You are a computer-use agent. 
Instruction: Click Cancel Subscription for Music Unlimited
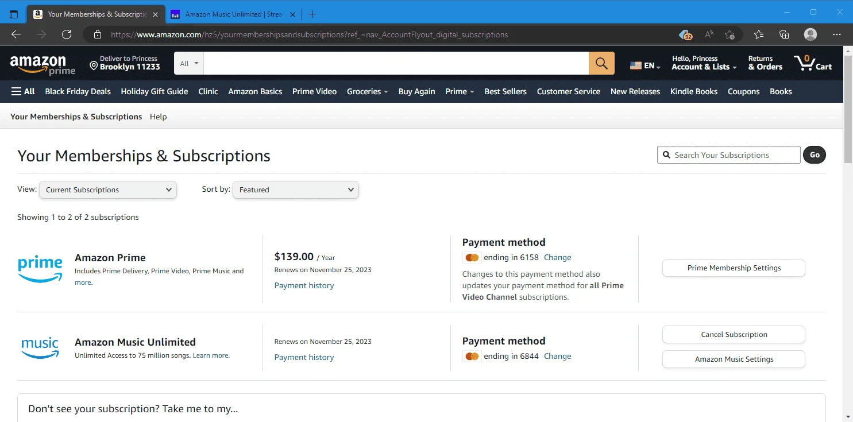click(x=734, y=334)
